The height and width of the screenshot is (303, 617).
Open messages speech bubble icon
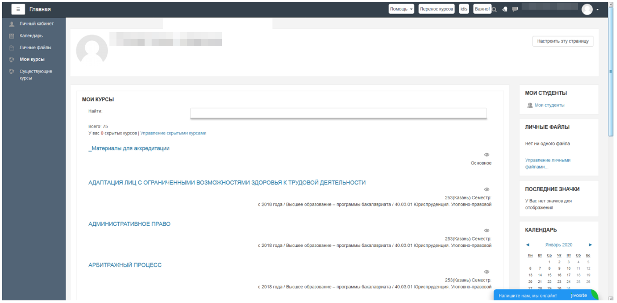point(515,9)
